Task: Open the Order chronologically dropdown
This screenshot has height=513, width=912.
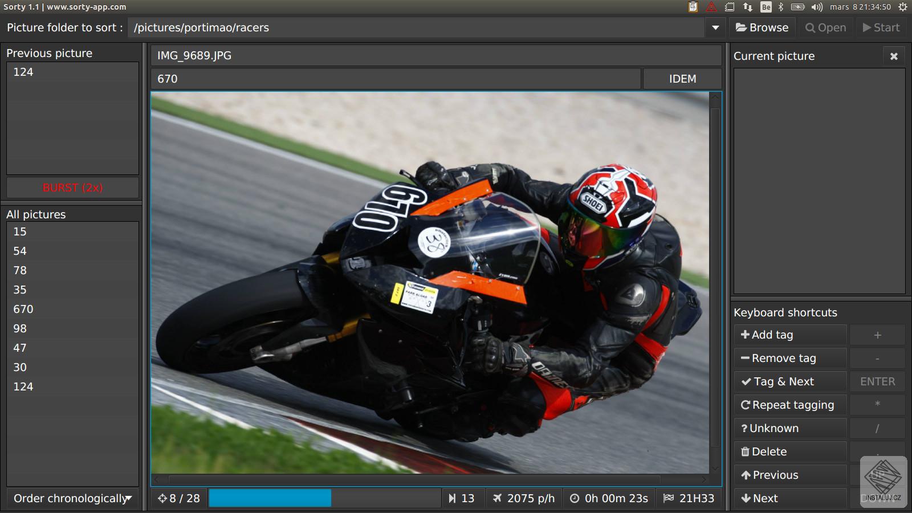Action: click(x=72, y=498)
